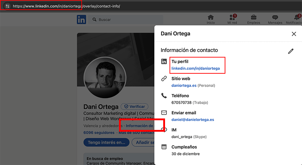The width and height of the screenshot is (302, 165).
Task: Click the LinkedIn logo icon
Action: pos(81,20)
